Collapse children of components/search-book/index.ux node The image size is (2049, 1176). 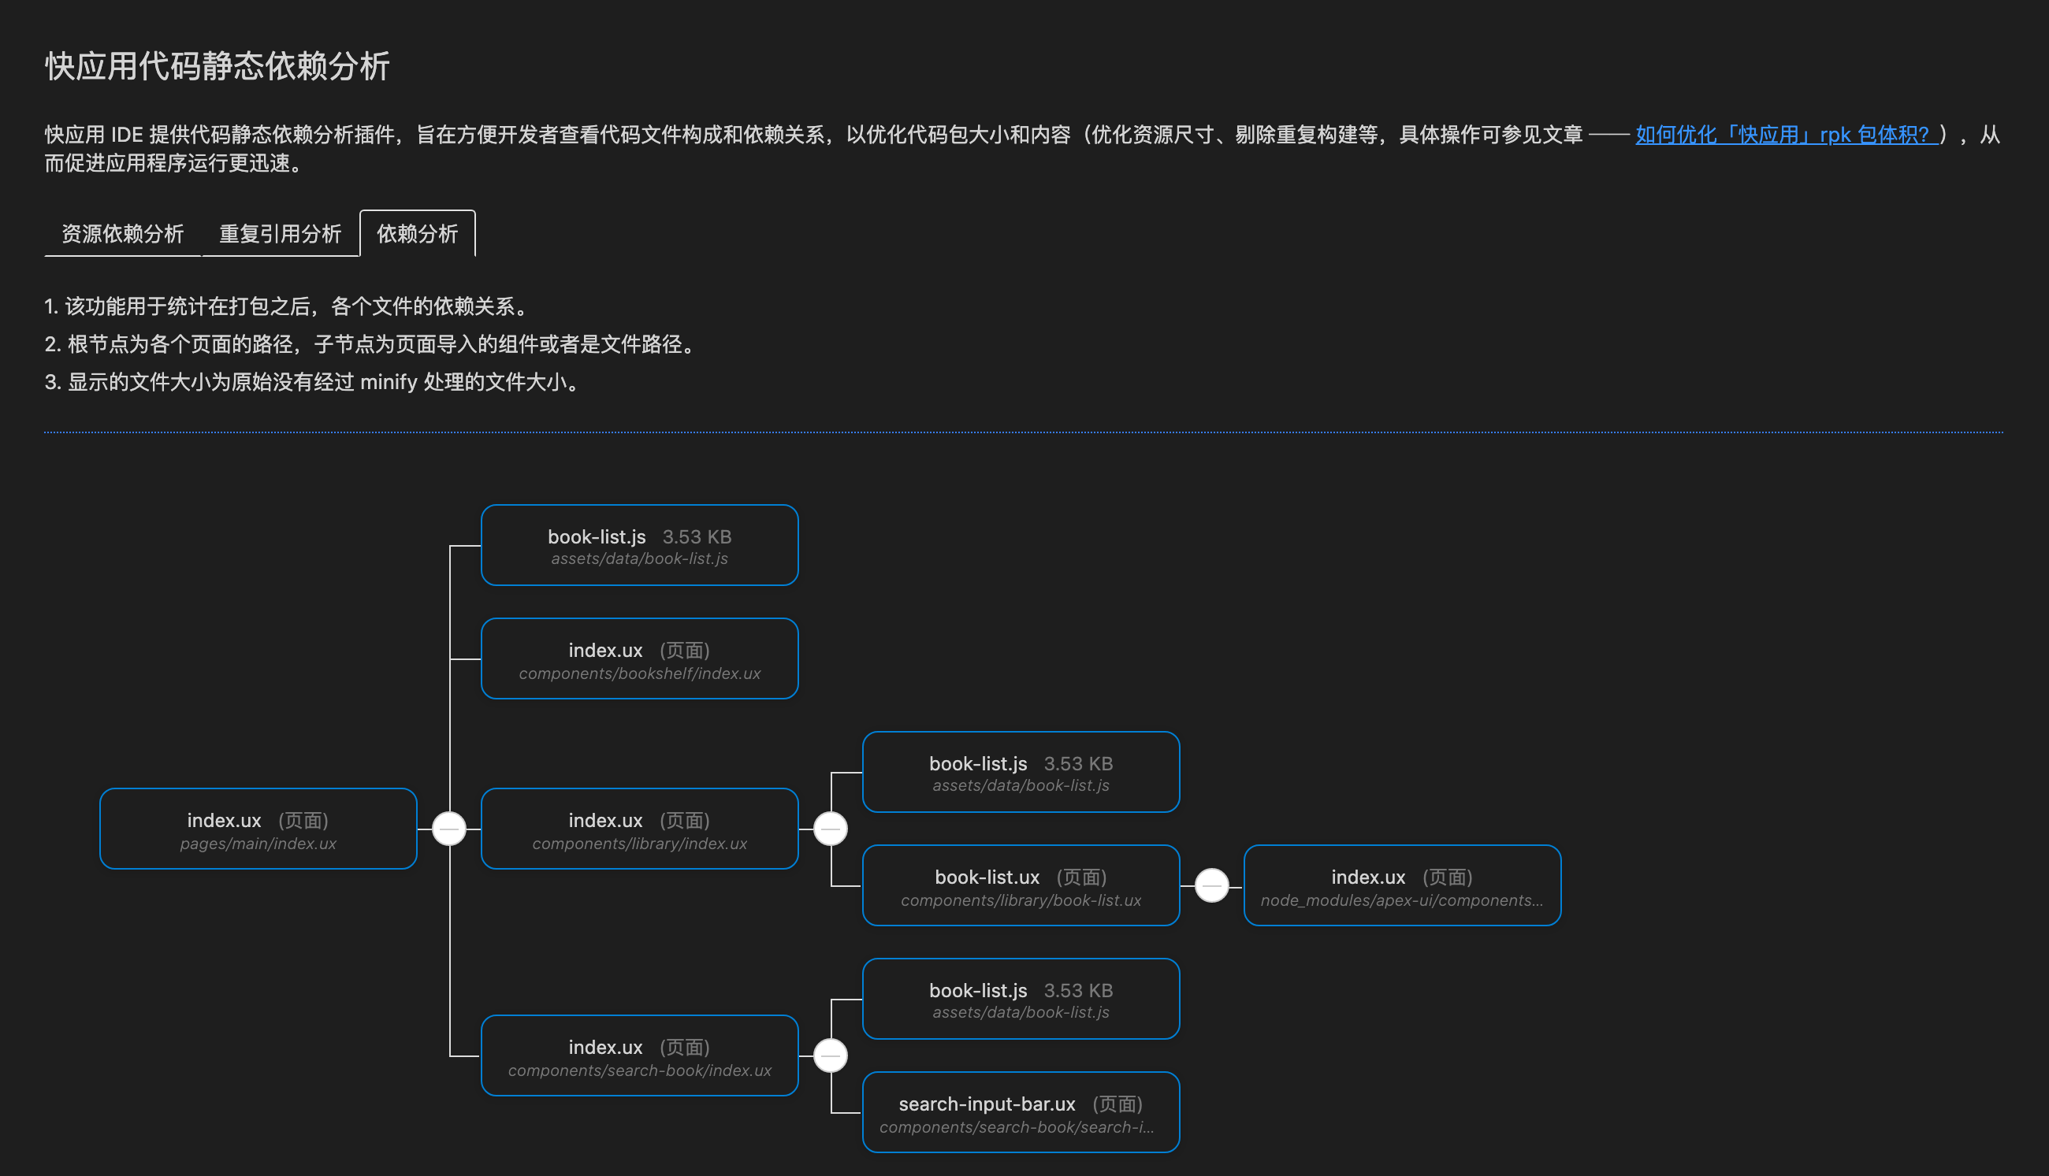[x=831, y=1055]
